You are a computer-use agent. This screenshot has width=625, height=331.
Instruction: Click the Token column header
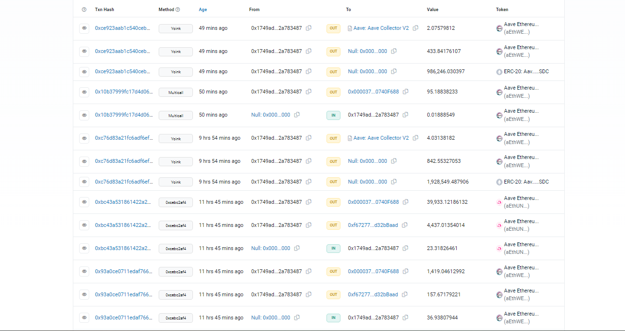pyautogui.click(x=502, y=10)
